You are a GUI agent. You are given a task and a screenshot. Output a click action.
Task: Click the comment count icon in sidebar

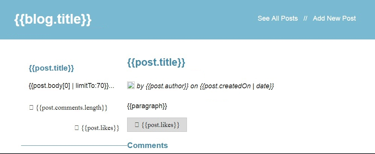31,108
